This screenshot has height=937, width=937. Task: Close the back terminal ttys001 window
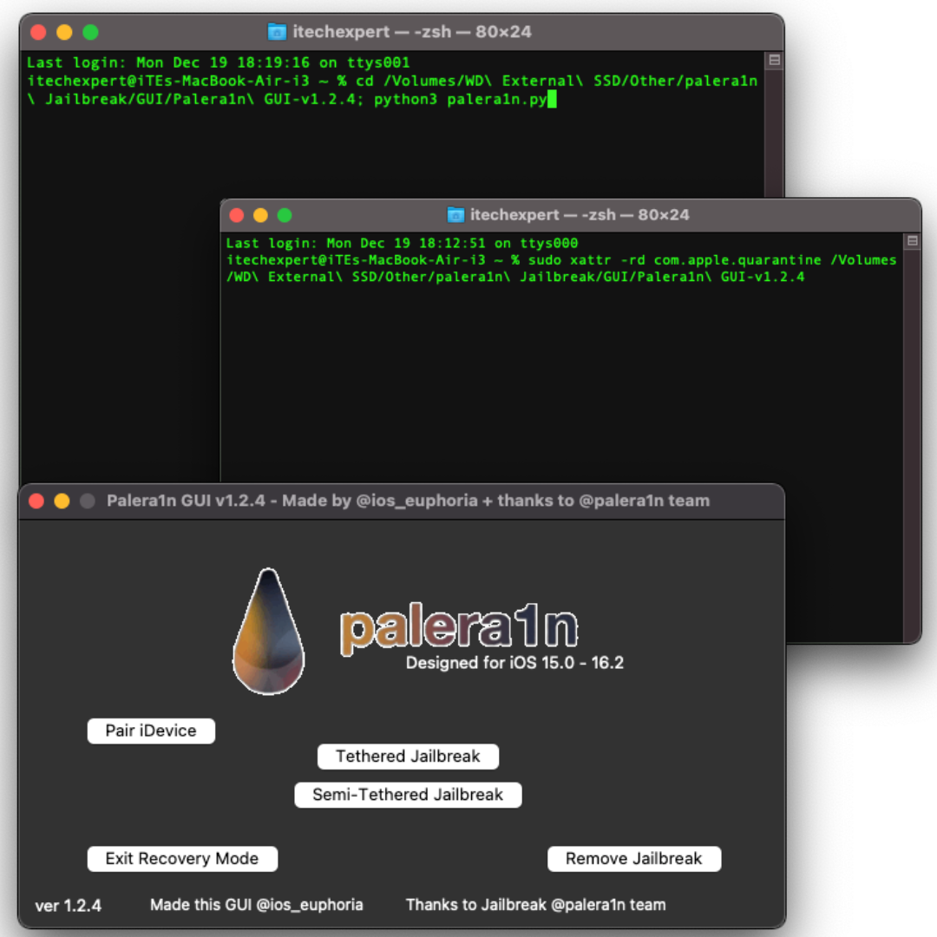pyautogui.click(x=38, y=32)
